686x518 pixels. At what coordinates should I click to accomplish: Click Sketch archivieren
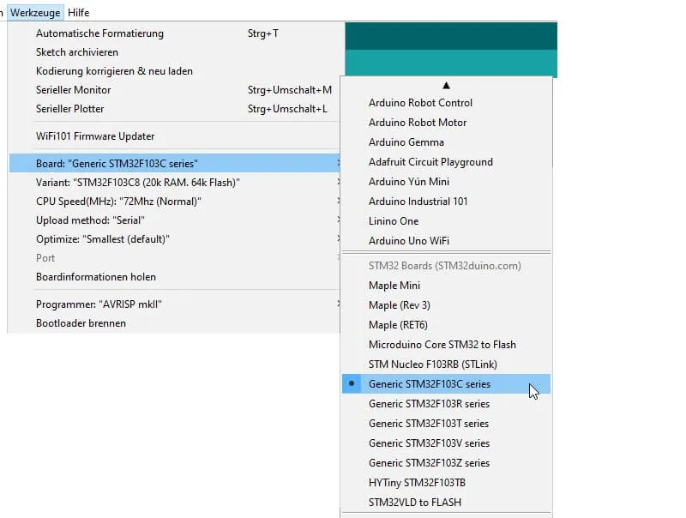click(77, 52)
